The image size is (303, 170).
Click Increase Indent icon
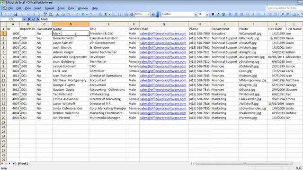(x=288, y=14)
